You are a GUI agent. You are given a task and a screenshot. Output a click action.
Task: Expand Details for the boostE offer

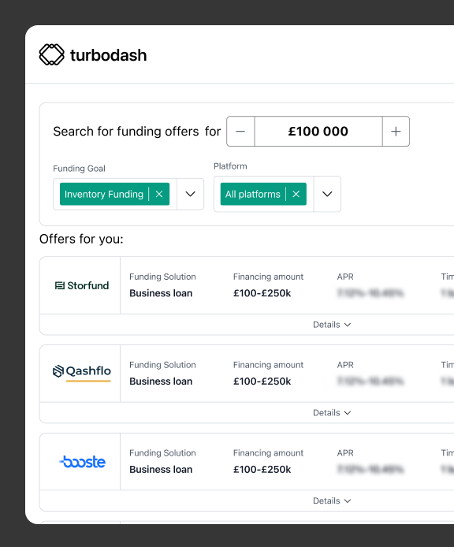(x=332, y=501)
